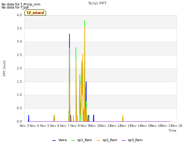The image size is (195, 146).
Task: Toggle the sp1_Rain legend entry
Action: [x=82, y=140]
